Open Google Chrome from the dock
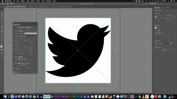This screenshot has width=177, height=99. pos(34,97)
